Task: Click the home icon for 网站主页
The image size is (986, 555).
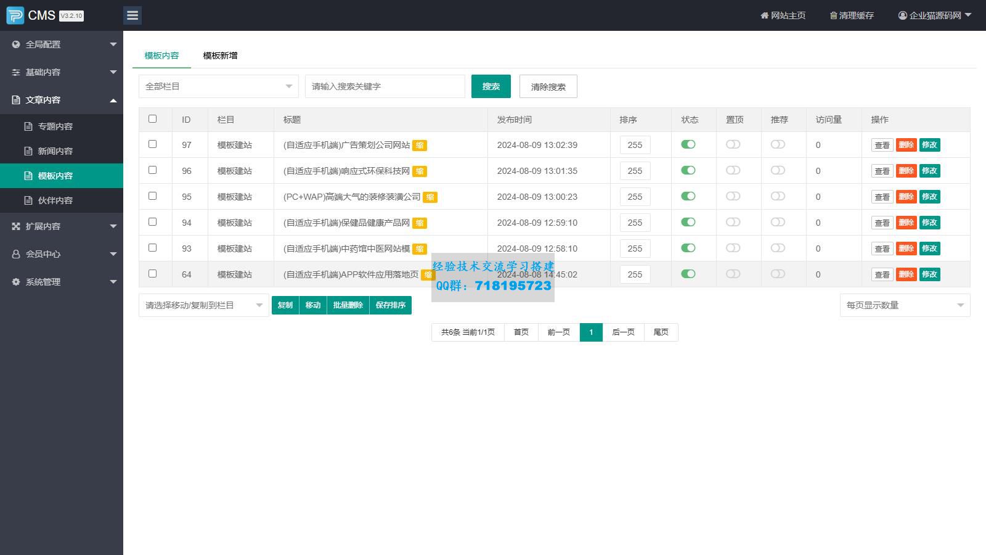Action: tap(764, 15)
